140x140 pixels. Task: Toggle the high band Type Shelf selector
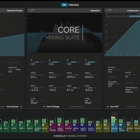pos(91,101)
